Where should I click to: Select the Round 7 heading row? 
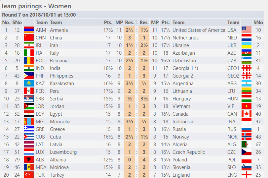coord(132,15)
